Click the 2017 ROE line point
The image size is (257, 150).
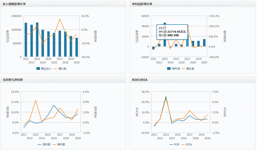click(190, 115)
